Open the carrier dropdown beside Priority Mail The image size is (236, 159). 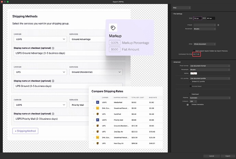coord(40,105)
